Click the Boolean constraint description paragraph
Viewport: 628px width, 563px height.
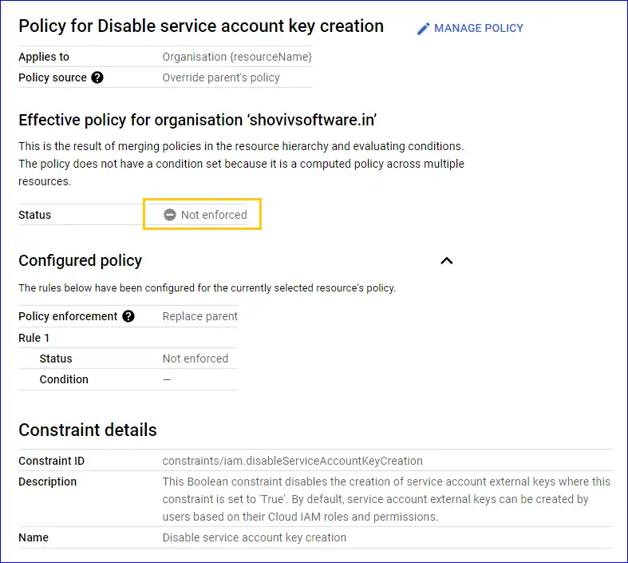(x=386, y=499)
